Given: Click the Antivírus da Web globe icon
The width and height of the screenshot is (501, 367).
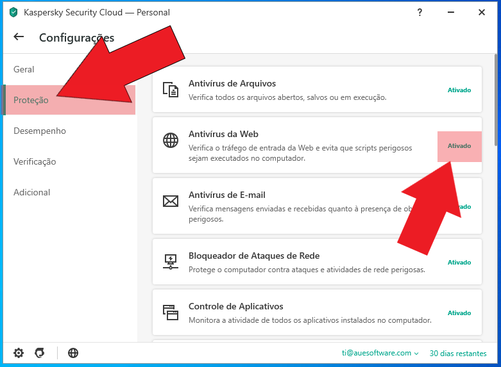Looking at the screenshot, I should point(170,141).
